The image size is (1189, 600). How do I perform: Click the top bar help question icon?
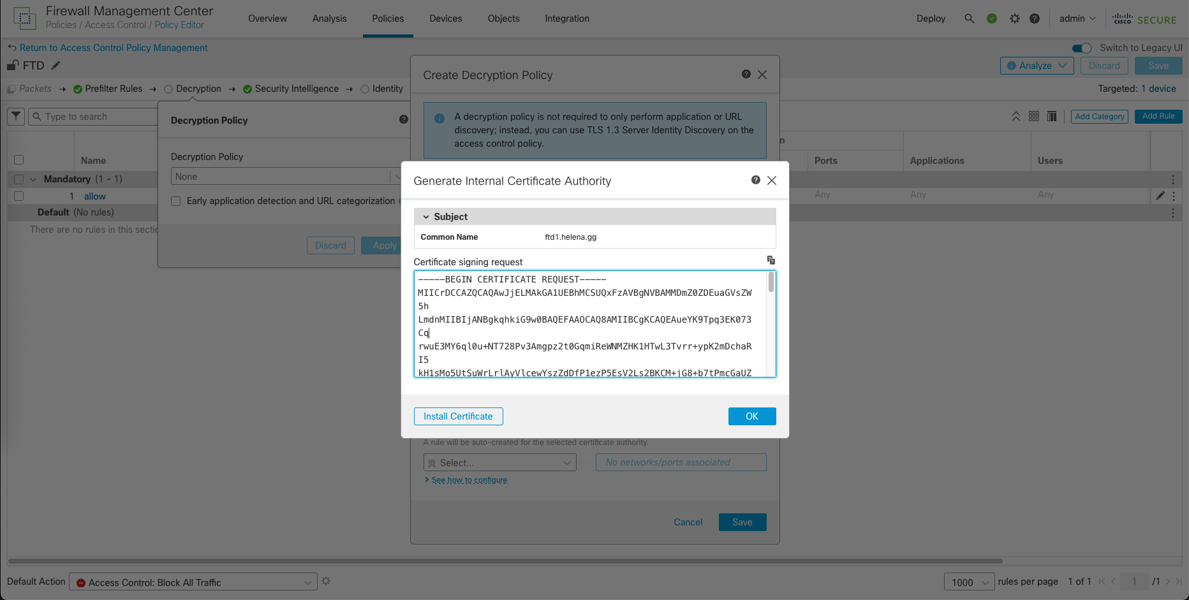tap(1035, 18)
